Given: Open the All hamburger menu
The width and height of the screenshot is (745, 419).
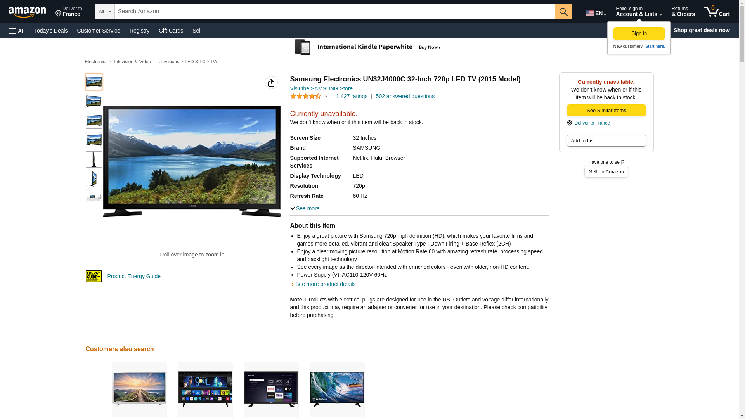Looking at the screenshot, I should (17, 31).
